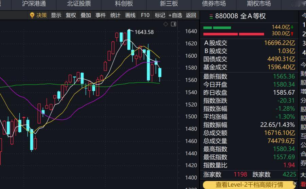Click the 决策 lightbulb icon

coord(32,15)
